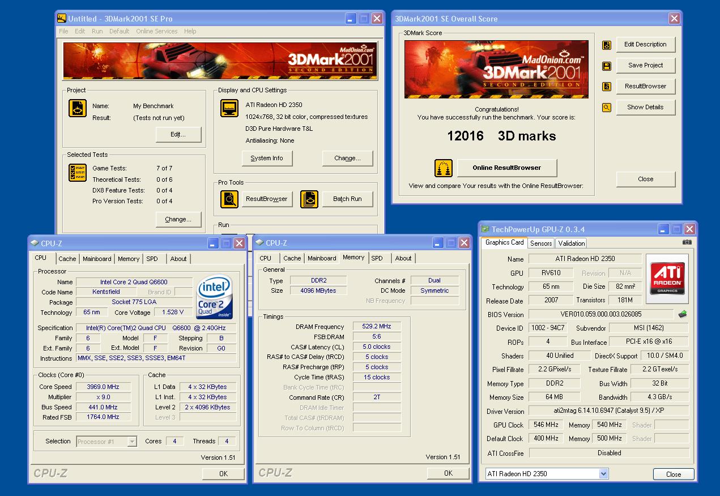The image size is (720, 496).
Task: Switch to Sensors tab in GPU-Z
Action: click(540, 243)
